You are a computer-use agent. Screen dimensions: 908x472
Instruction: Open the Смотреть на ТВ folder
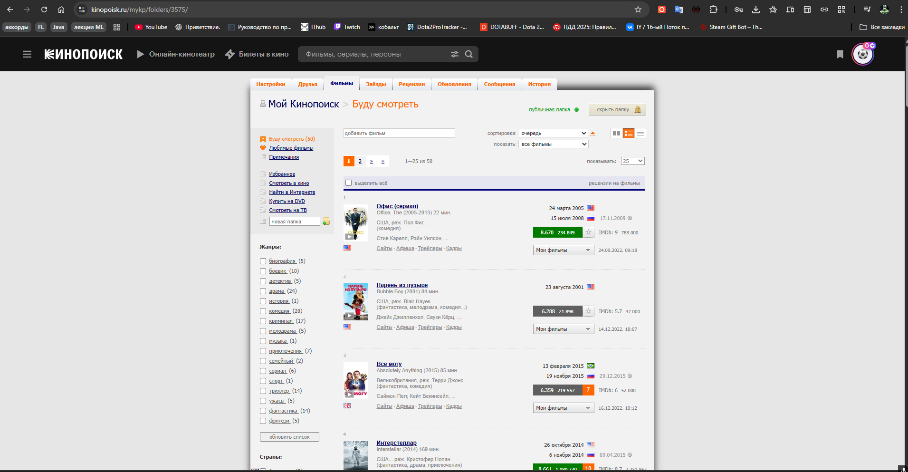[x=288, y=210]
